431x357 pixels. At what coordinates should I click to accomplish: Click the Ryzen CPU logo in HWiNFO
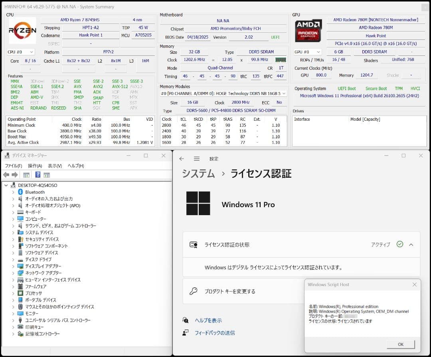coord(22,30)
